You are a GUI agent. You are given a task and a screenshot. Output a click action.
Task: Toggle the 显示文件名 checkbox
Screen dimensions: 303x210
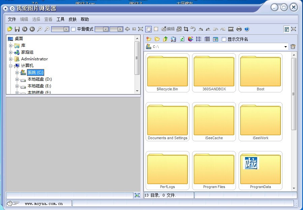(x=224, y=39)
